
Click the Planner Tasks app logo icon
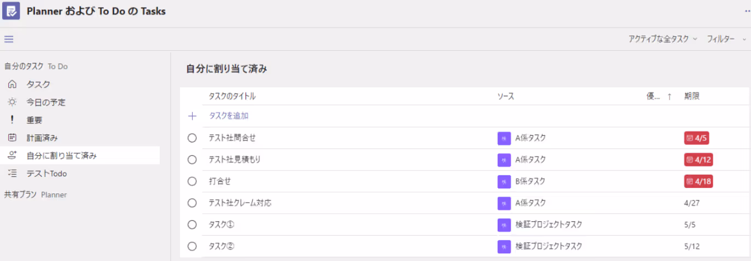click(x=11, y=11)
